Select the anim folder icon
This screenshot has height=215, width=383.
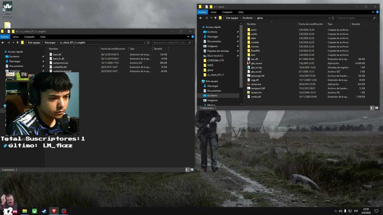(249, 30)
